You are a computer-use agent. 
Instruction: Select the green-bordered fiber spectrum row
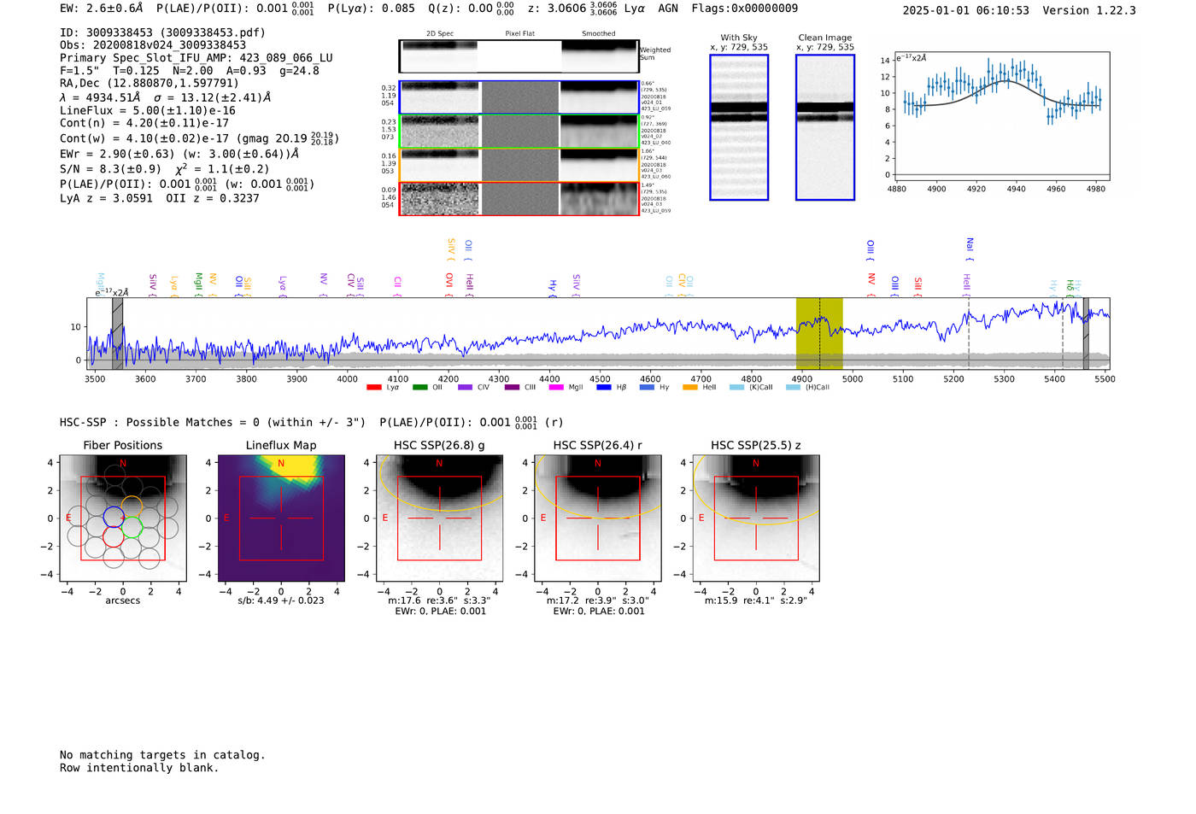[519, 131]
